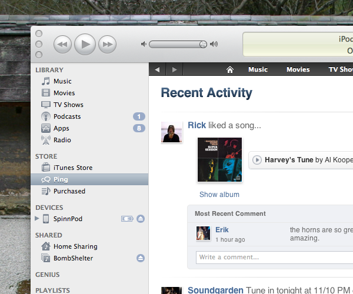Go to iTunes Store home
This screenshot has height=294, width=353.
click(230, 69)
